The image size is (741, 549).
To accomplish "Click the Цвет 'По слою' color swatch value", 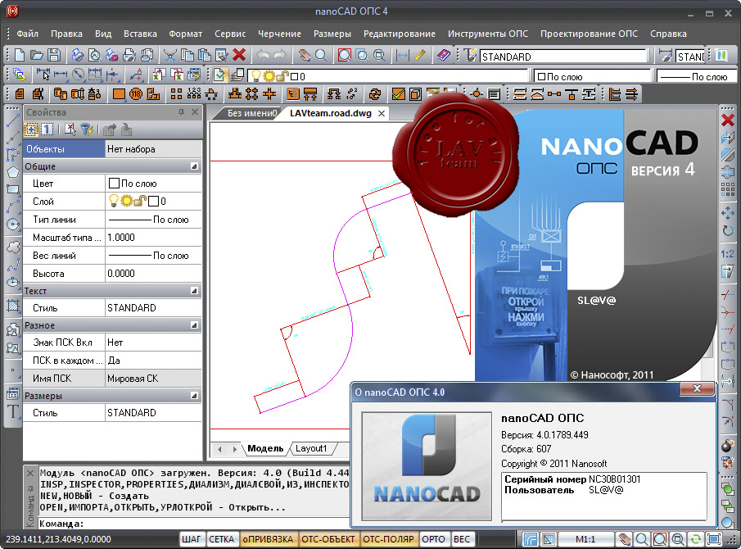I will coord(154,184).
